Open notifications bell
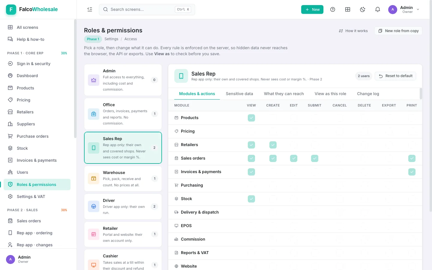Viewport: 432px width, 270px height. pyautogui.click(x=378, y=10)
